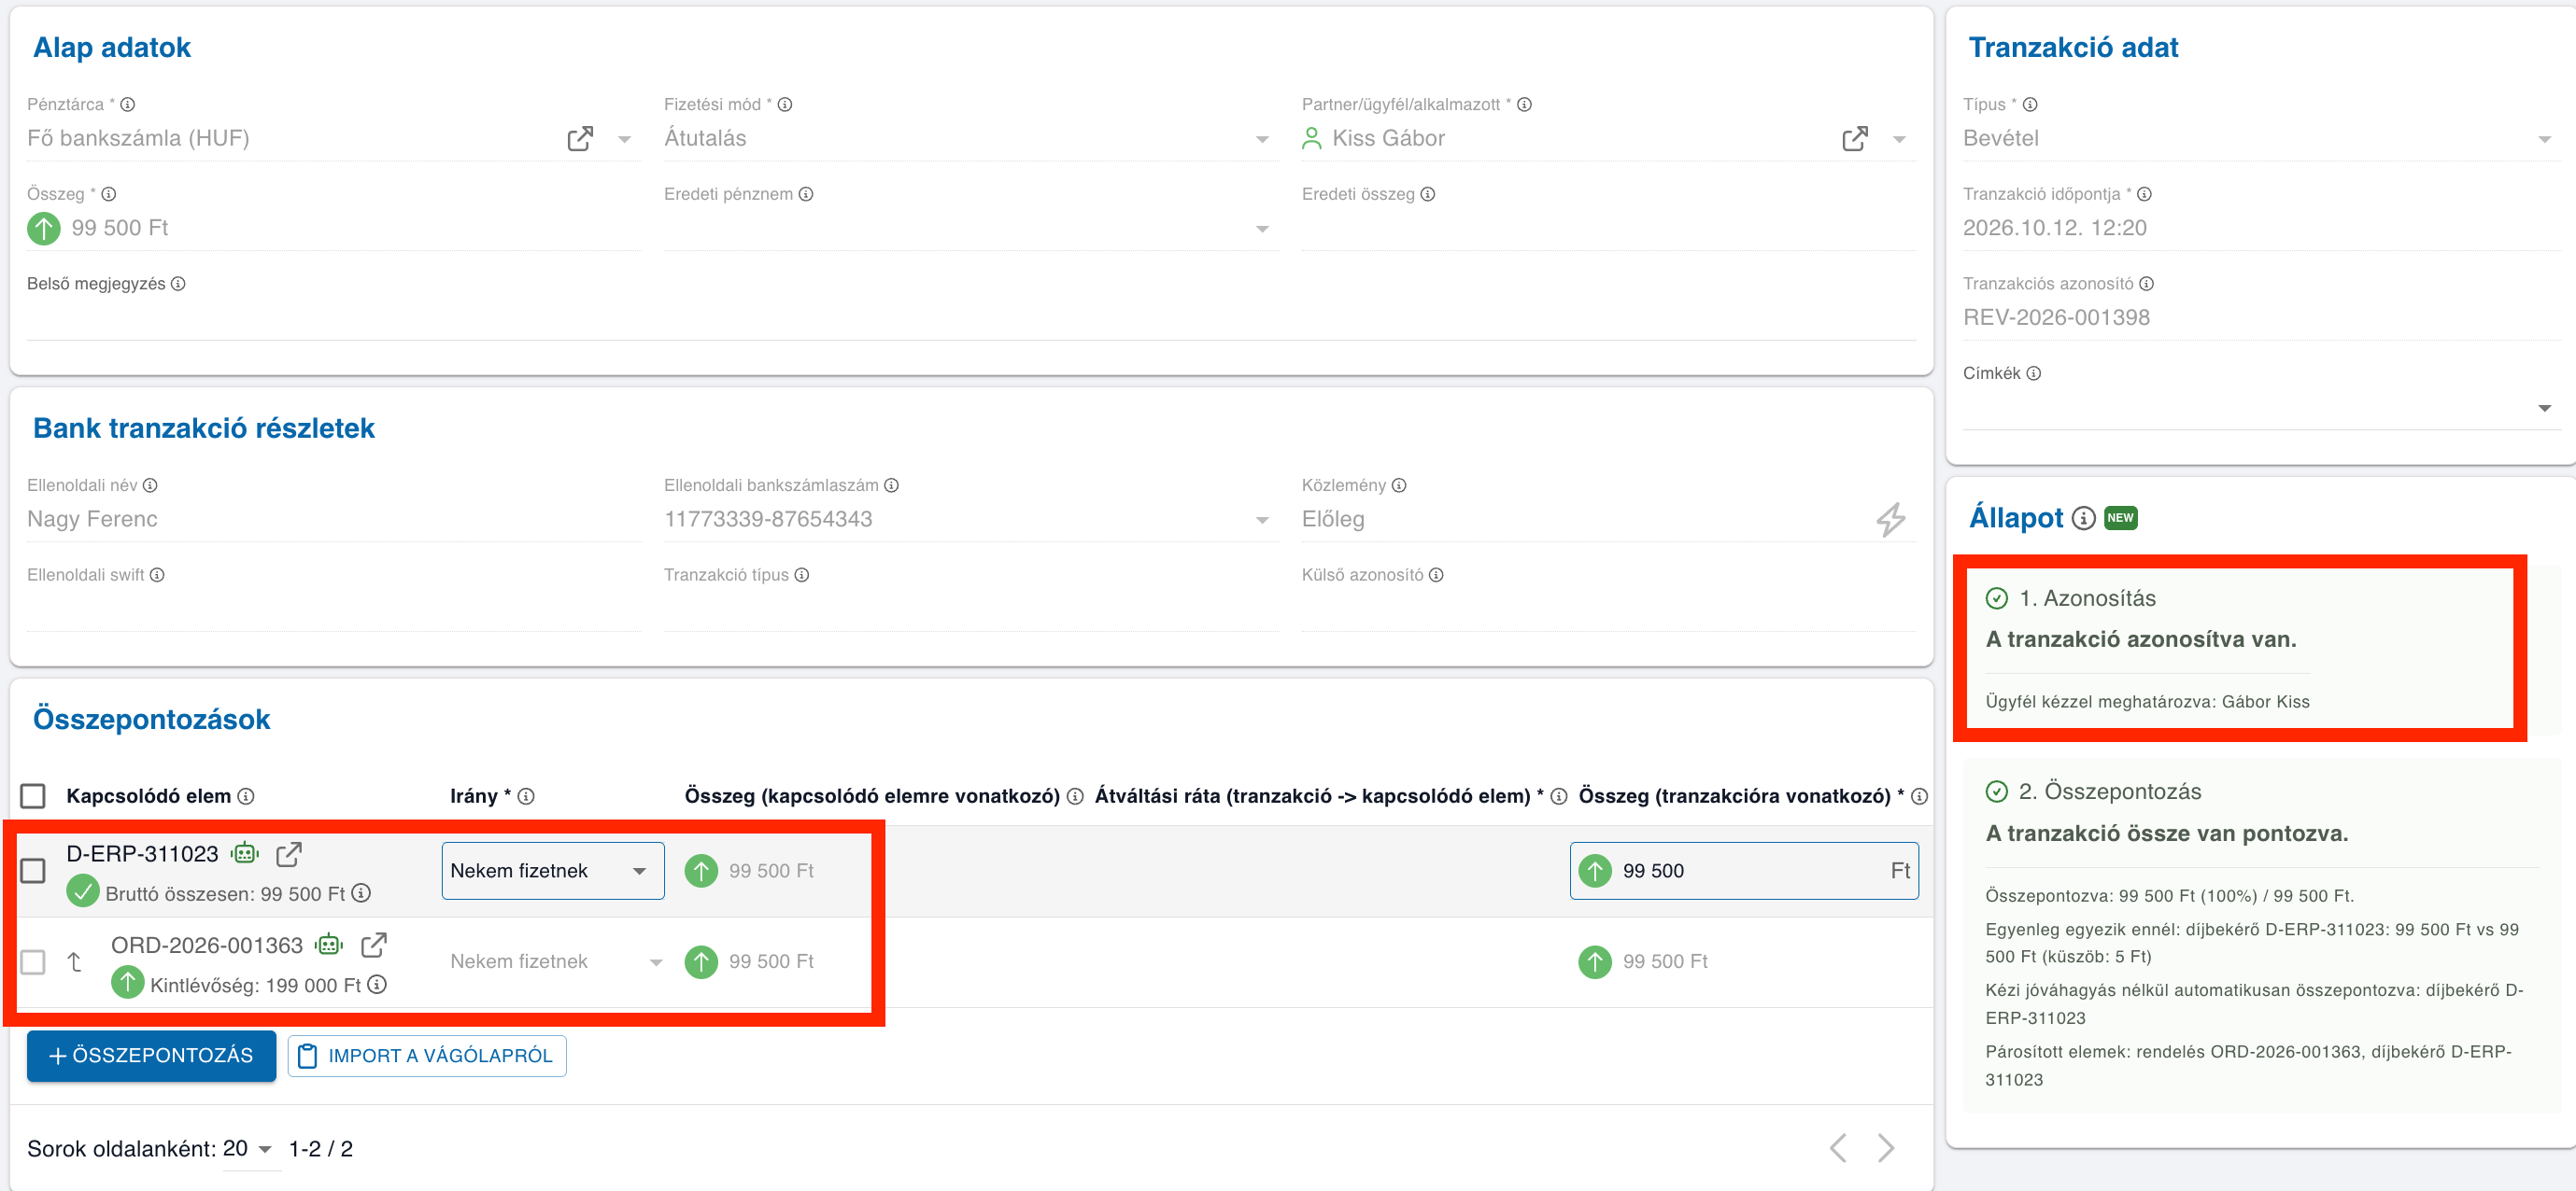The image size is (2576, 1191).
Task: Click info icon next to Állapot heading
Action: click(x=2083, y=518)
